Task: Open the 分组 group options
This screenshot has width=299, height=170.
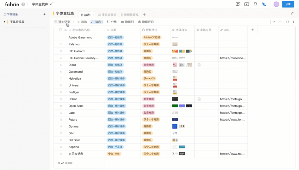Action: click(112, 22)
